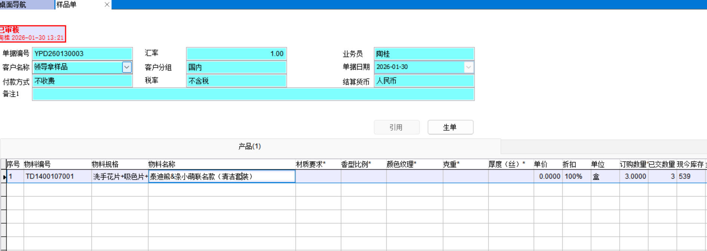This screenshot has height=251, width=707.
Task: Click the 结算货币 field showing 人民币
Action: 424,81
